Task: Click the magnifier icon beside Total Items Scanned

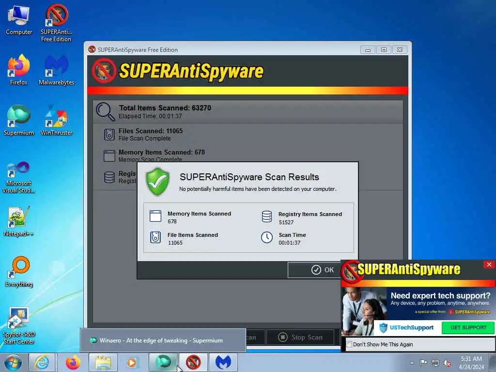Action: click(x=105, y=112)
